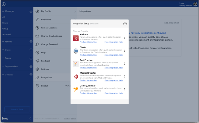Viewport: 199px width, 123px height.
Task: Open Change Password menu item
Action: tap(55, 44)
